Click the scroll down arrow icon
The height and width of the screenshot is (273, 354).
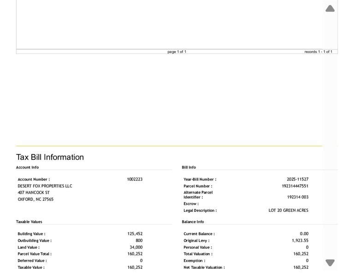tap(330, 262)
